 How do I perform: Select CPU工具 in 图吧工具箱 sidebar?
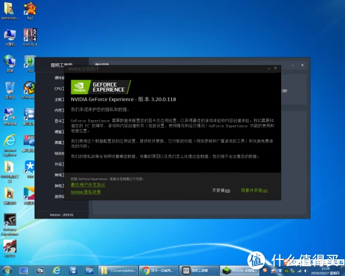pos(59,89)
